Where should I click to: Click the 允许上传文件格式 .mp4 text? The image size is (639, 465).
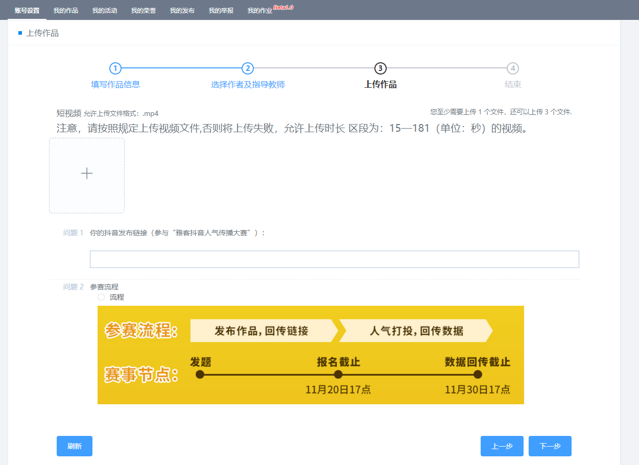click(121, 113)
